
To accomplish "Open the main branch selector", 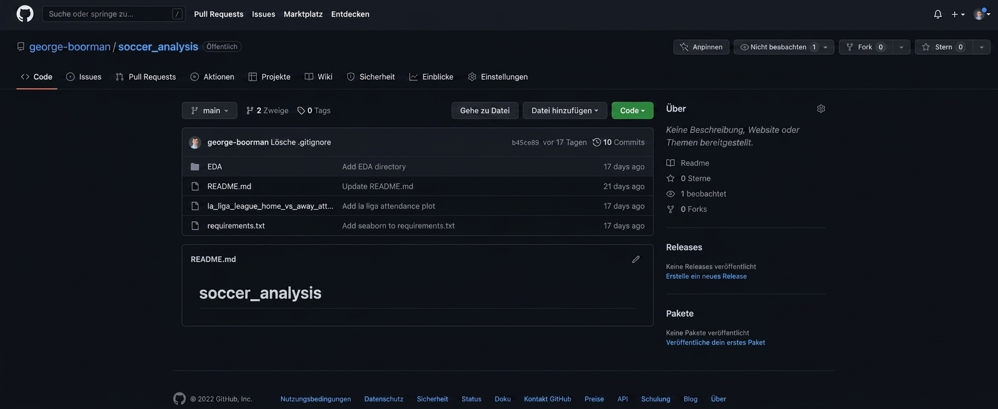I will [x=209, y=110].
